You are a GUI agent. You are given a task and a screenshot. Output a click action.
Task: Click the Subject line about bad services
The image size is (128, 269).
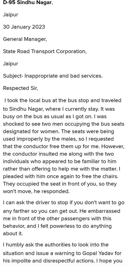tap(53, 76)
